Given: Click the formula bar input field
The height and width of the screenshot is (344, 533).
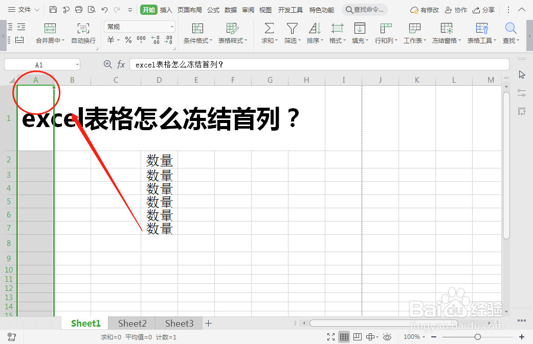Looking at the screenshot, I should pyautogui.click(x=319, y=64).
